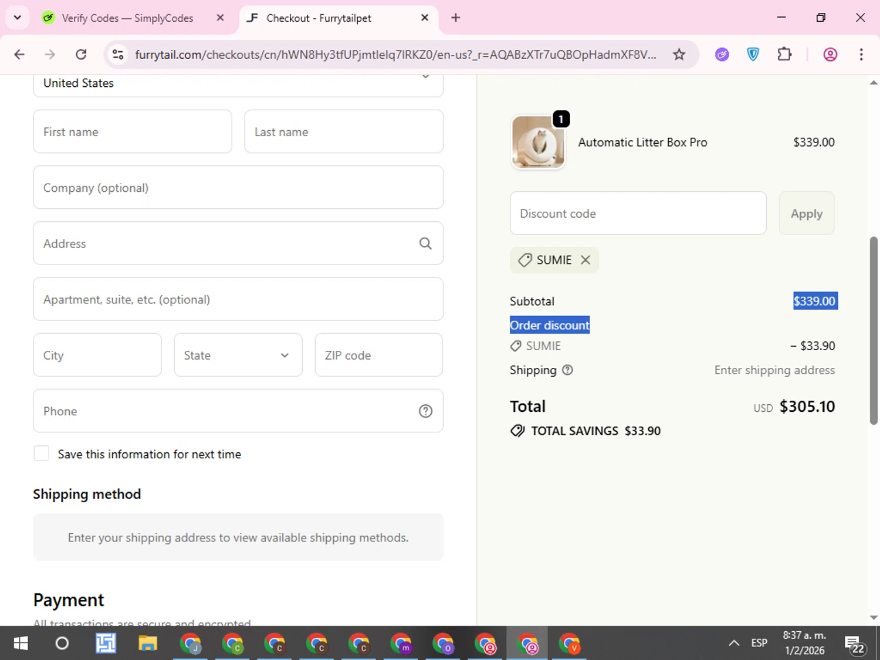Open File Explorer from the taskbar
This screenshot has width=880, height=660.
coord(148,644)
